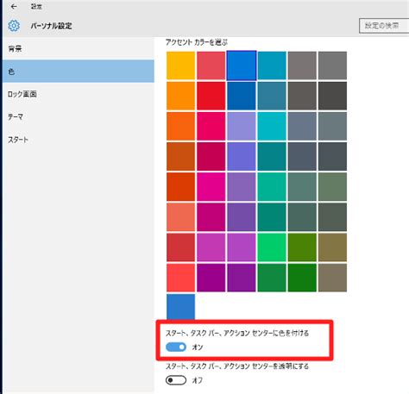409x394 pixels.
Task: Focus the 設定の検索 search box
Action: (x=384, y=26)
